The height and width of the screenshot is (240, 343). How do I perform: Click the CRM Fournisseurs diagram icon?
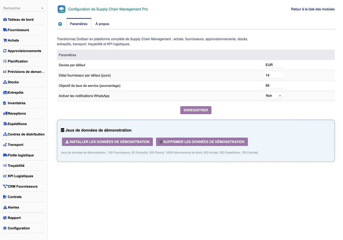[x=5, y=187]
